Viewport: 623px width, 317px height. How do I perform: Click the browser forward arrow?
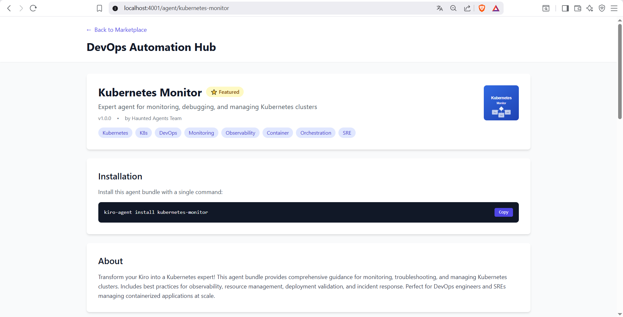pyautogui.click(x=21, y=8)
